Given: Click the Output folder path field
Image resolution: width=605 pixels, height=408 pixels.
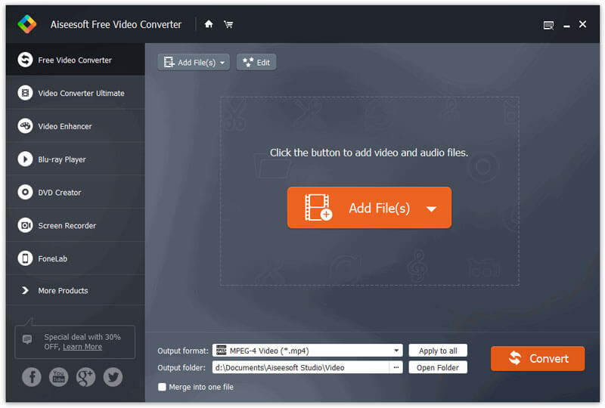Looking at the screenshot, I should point(301,368).
